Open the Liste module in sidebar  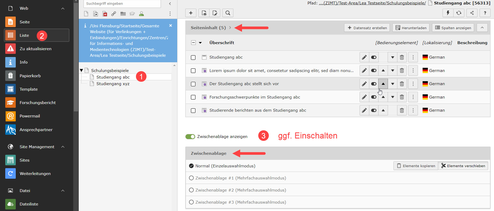(x=24, y=35)
